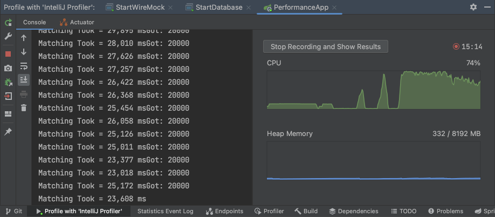The width and height of the screenshot is (495, 217).
Task: Print console output printer icon
Action: (24, 94)
